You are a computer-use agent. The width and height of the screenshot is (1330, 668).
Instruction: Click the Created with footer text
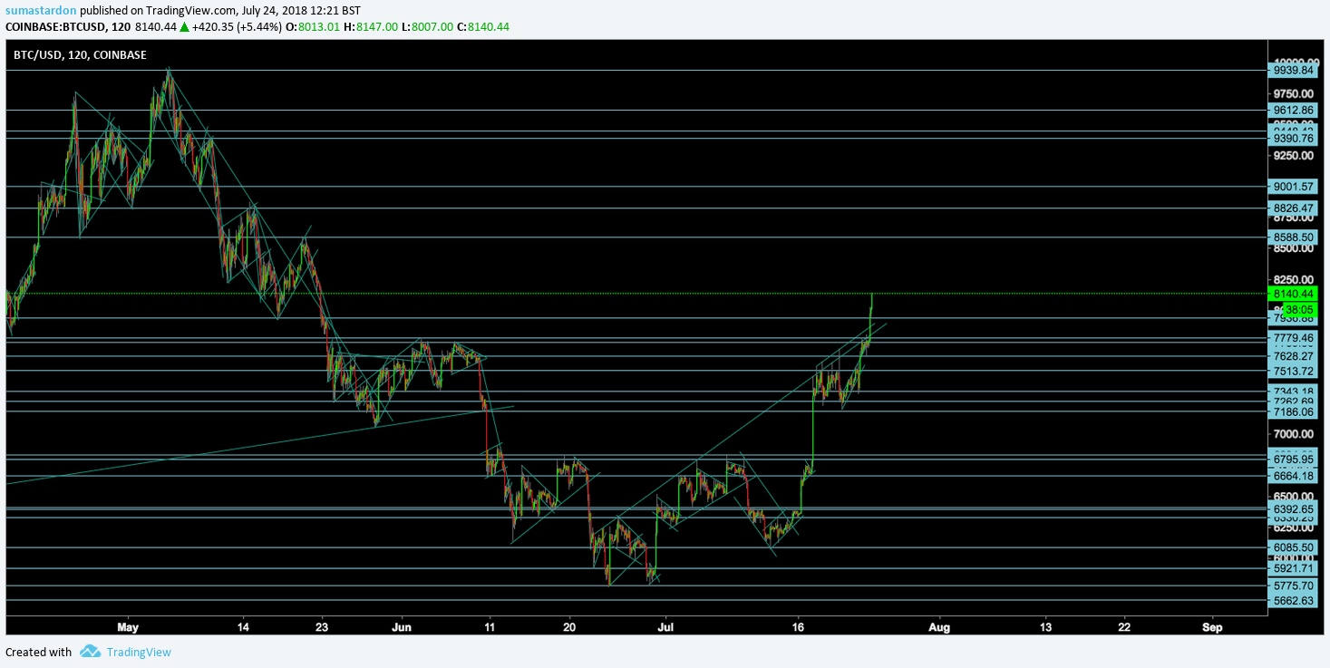tap(38, 652)
